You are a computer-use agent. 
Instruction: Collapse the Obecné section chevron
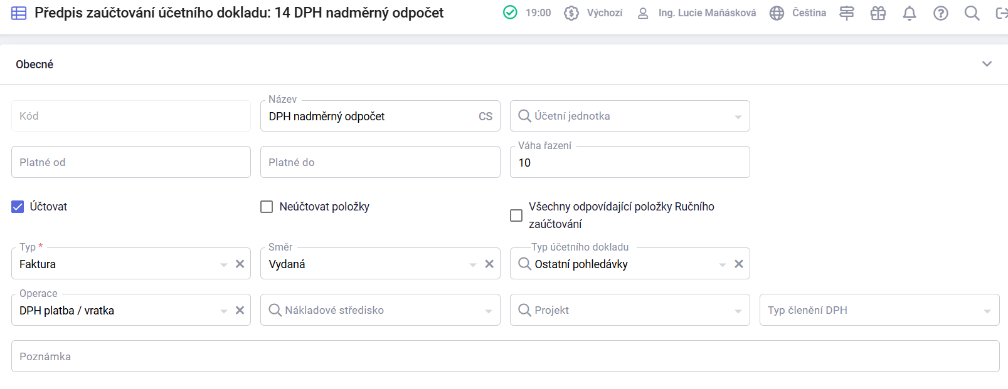987,64
